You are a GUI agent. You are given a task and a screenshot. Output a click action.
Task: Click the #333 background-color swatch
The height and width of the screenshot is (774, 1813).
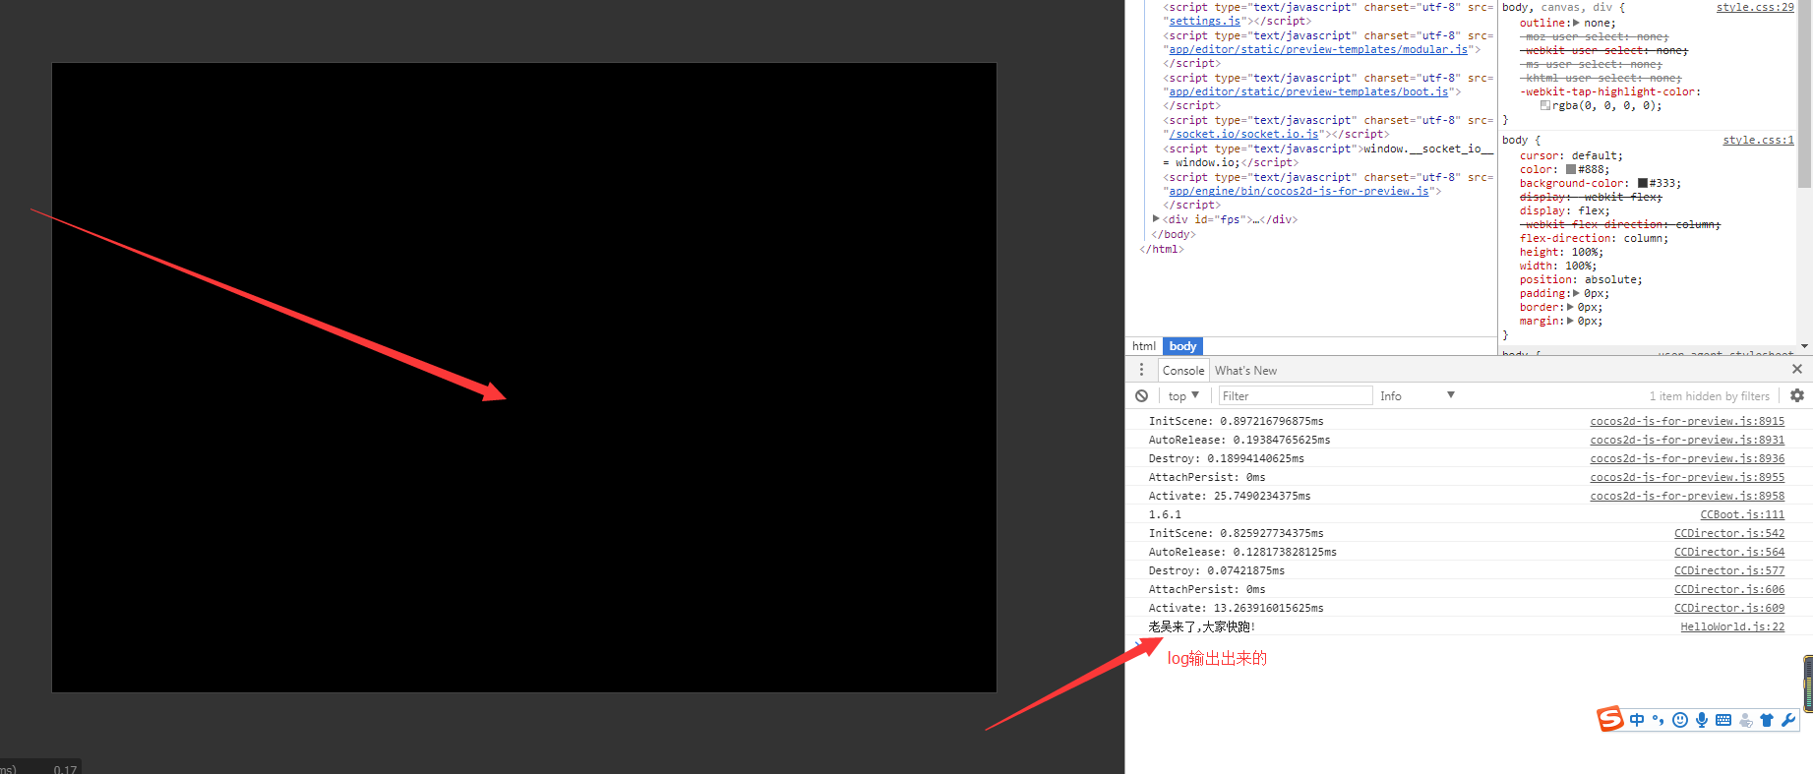[x=1643, y=183]
